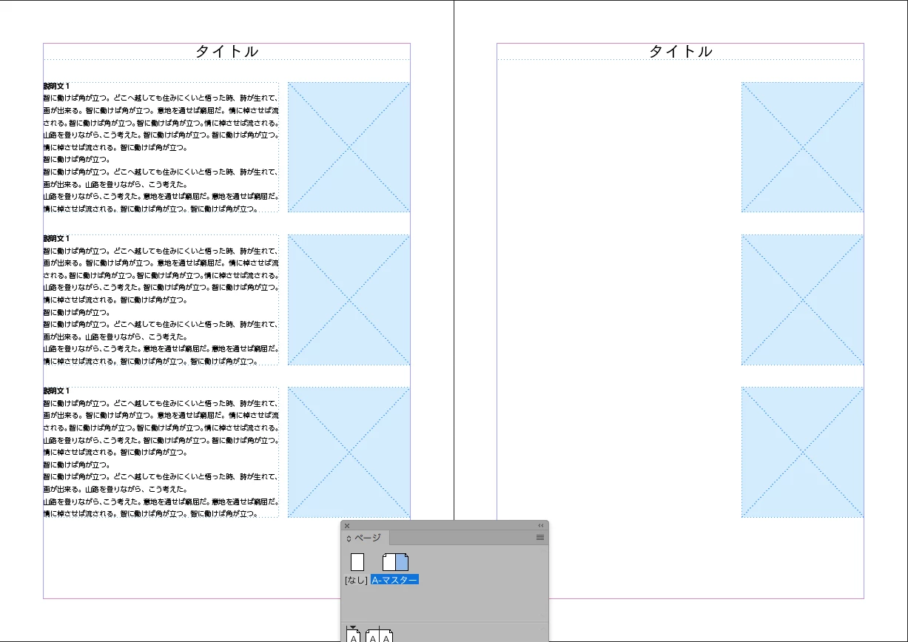Click the third 説明文1 heading on the left page

click(56, 391)
